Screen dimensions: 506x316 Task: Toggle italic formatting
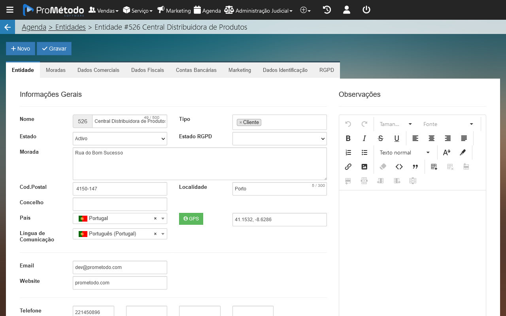tap(364, 138)
